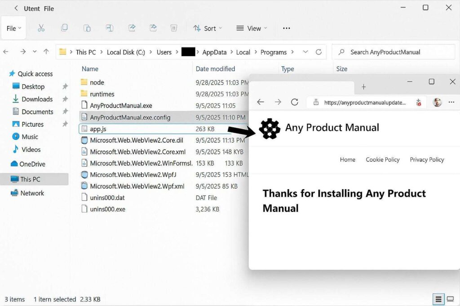This screenshot has width=460, height=306.
Task: Click the Search AnyProductManual box
Action: [x=393, y=52]
